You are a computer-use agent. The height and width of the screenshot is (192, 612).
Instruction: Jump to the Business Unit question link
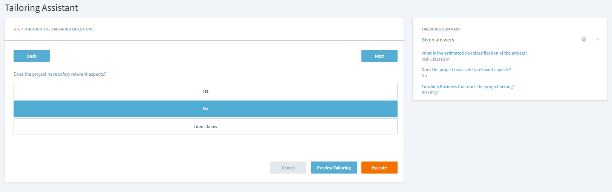click(x=468, y=87)
